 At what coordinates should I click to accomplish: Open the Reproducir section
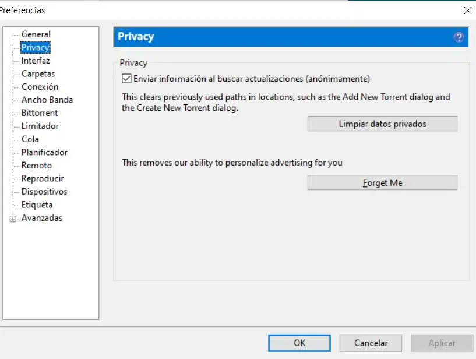pos(43,178)
